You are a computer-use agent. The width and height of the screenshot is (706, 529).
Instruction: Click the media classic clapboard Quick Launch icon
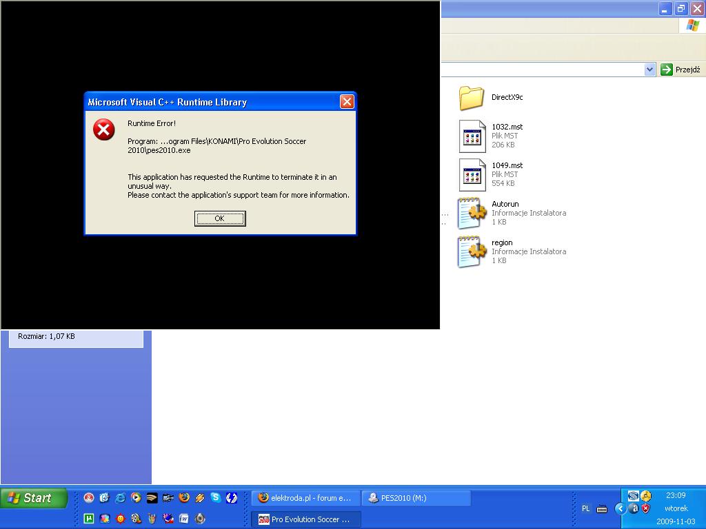(168, 497)
